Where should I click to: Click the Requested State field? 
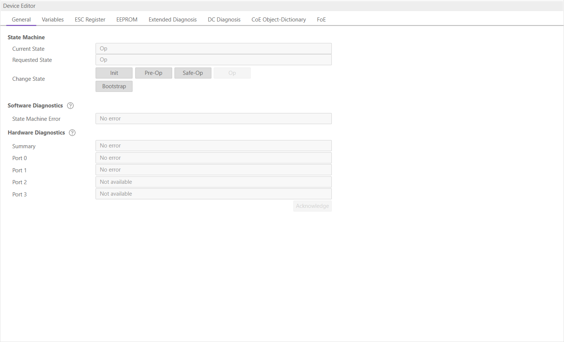point(213,60)
